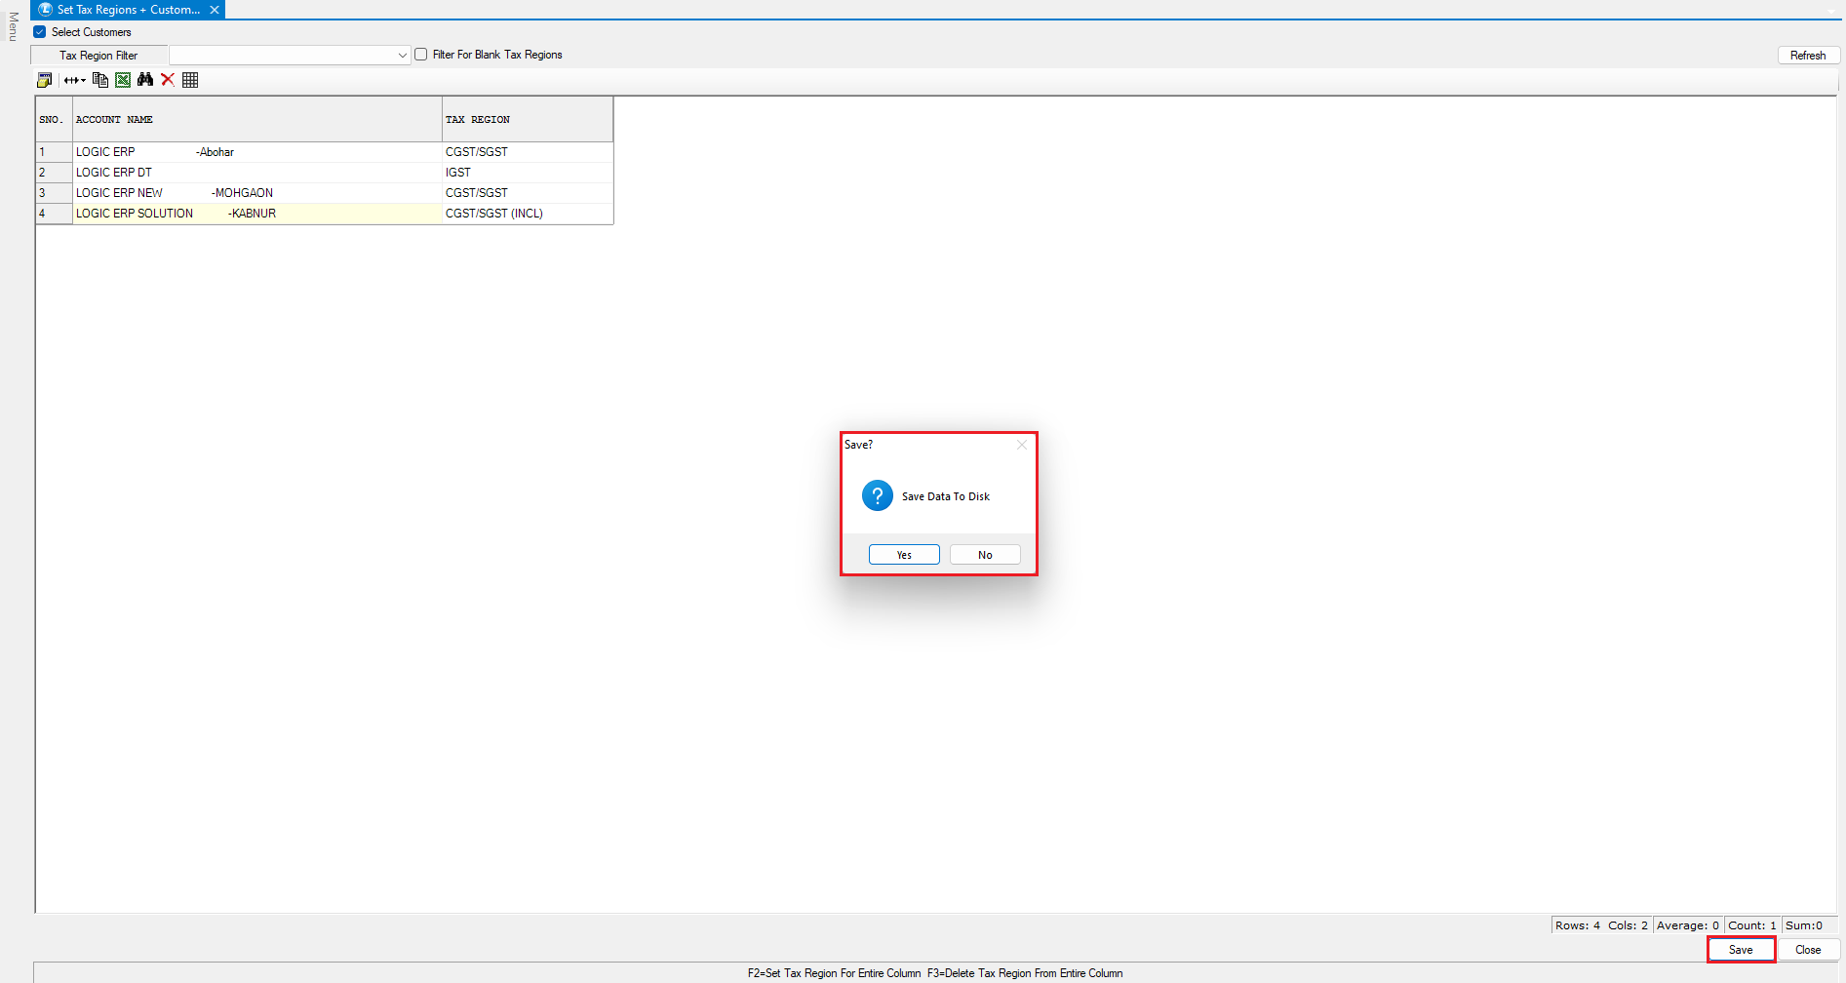Click the copy grid data icon
Viewport: 1846px width, 983px height.
point(99,80)
